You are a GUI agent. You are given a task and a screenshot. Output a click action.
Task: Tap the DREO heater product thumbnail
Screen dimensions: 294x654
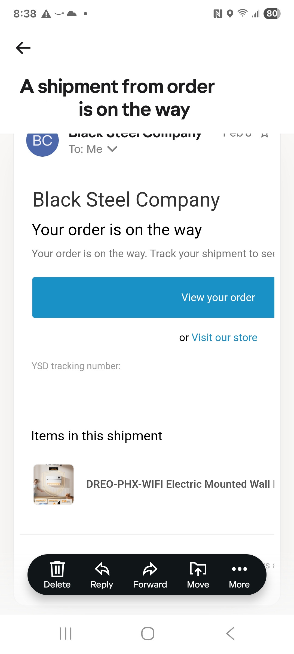53,484
